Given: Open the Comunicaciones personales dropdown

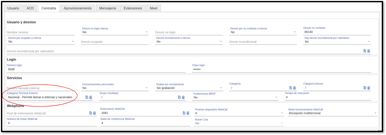Looking at the screenshot, I should click(x=115, y=88).
